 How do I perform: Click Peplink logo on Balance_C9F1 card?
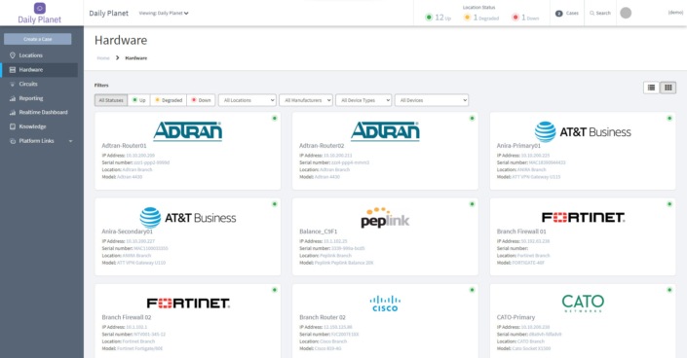coord(385,218)
